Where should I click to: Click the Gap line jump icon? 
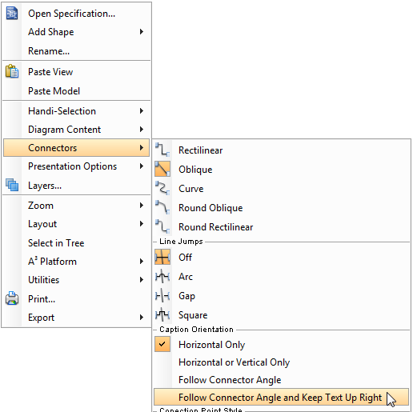point(162,295)
